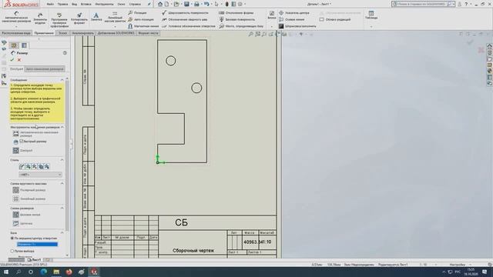This screenshot has height=277, width=493.
Task: Click the Magnetic Line (Магнитная линия) tool
Action: coord(143,26)
